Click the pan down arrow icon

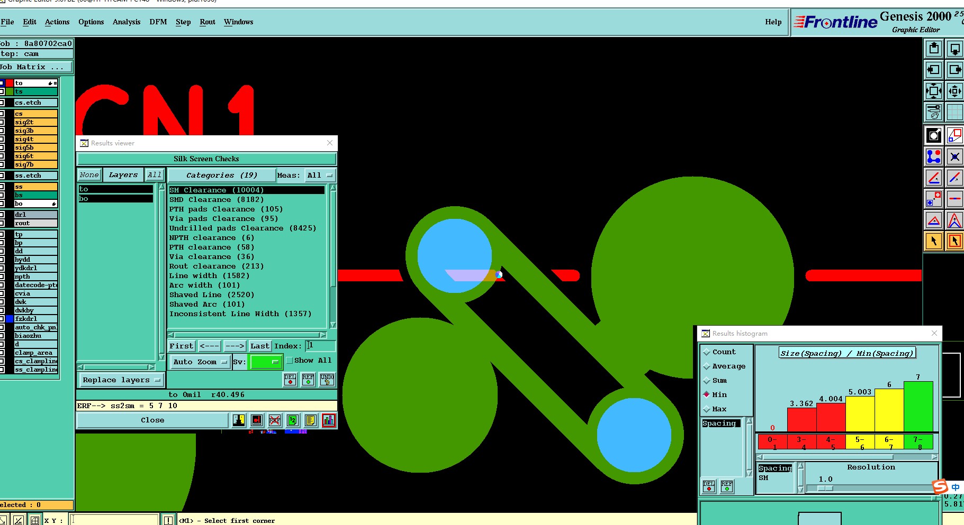954,49
